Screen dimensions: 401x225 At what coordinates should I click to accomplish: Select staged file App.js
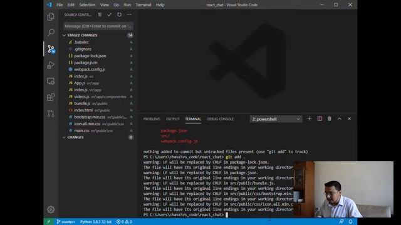[98, 83]
